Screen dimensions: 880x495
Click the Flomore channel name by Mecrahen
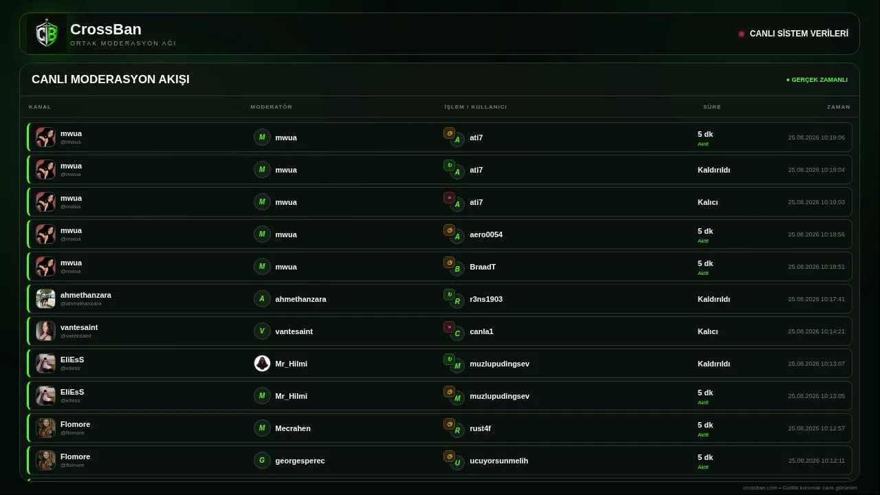point(75,424)
